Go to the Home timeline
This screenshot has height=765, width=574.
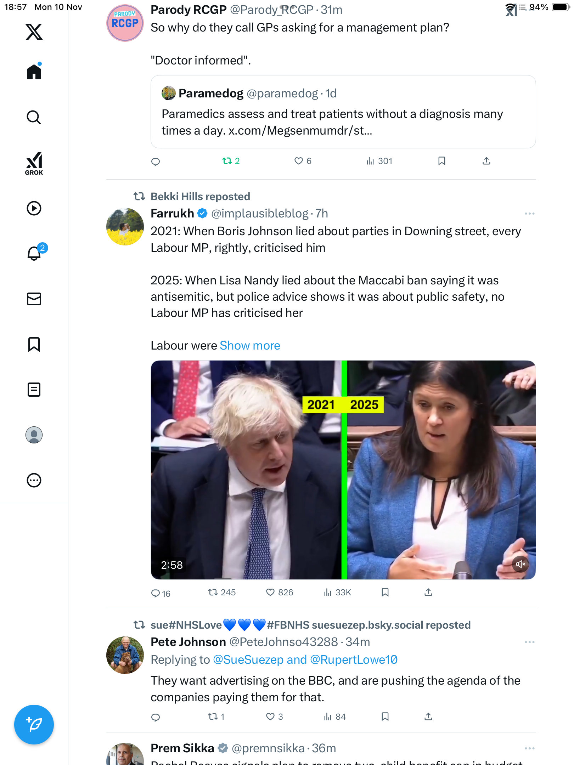click(34, 72)
